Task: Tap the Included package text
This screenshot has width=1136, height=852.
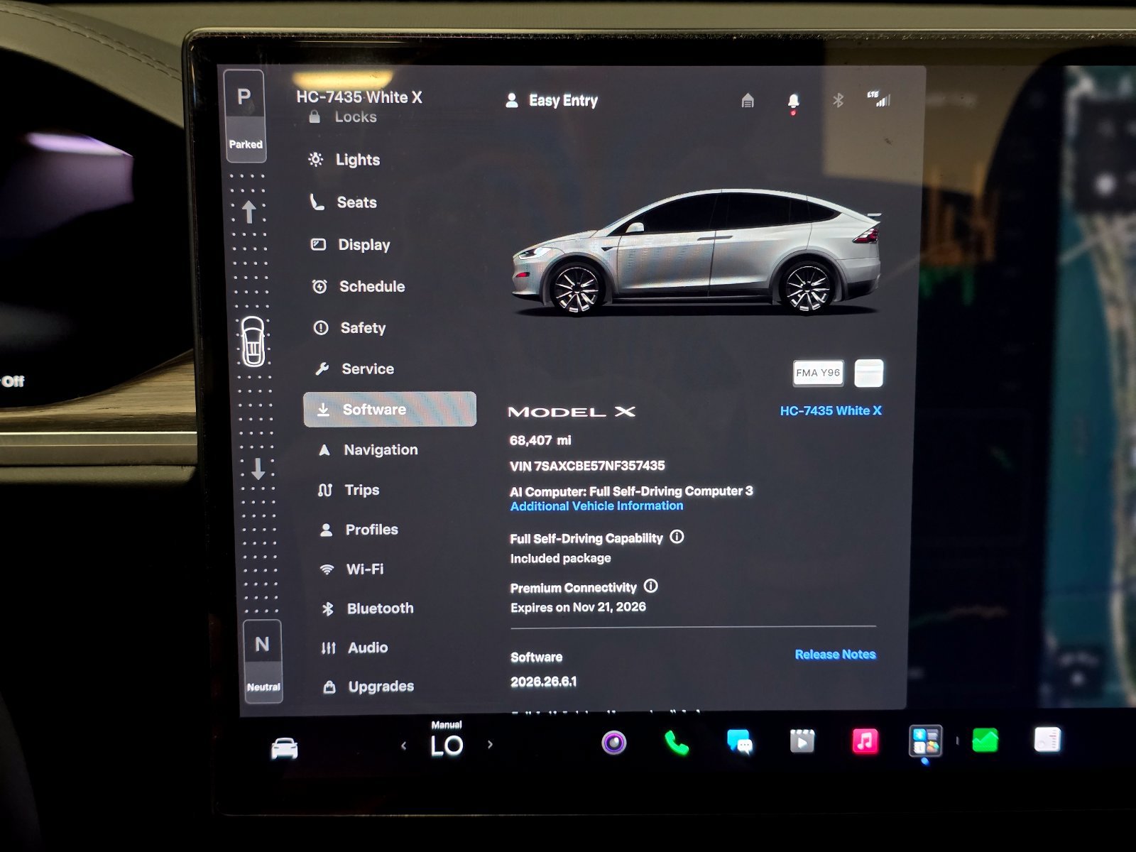Action: (x=560, y=558)
